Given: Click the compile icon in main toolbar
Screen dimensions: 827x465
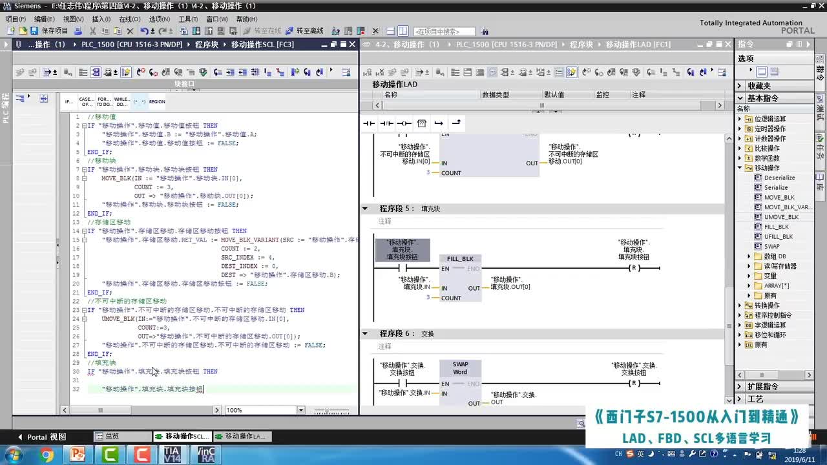Looking at the screenshot, I should click(184, 31).
